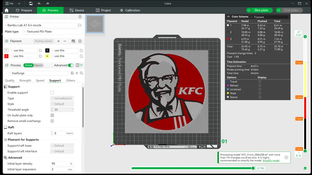312x175 pixels.
Task: Remove a filament with the minus icon
Action: 65,41
